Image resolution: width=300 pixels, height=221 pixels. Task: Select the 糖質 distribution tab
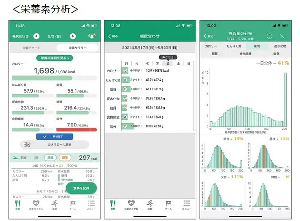pyautogui.click(x=215, y=54)
